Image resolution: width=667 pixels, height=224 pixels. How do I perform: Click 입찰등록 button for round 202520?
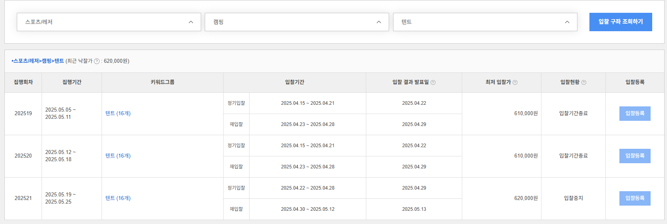635,156
